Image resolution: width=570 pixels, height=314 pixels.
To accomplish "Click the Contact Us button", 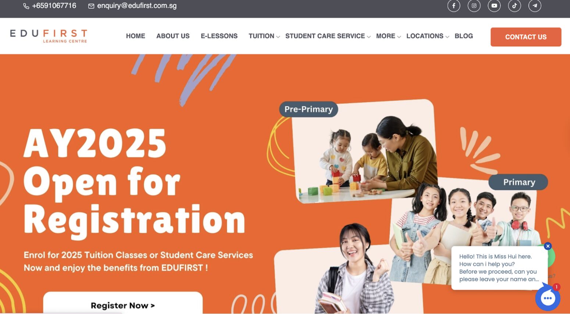I will pos(526,37).
